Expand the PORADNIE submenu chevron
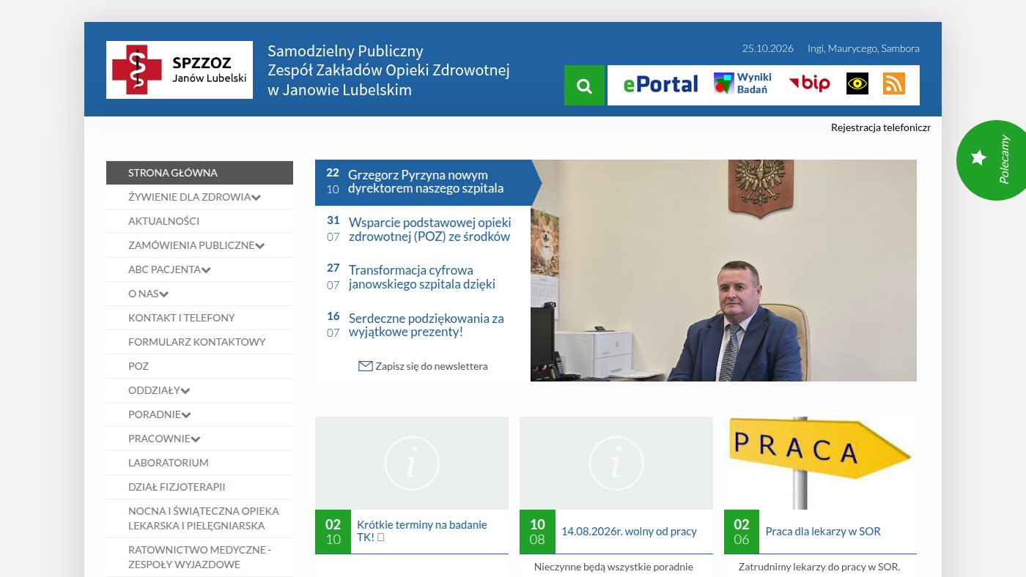Viewport: 1026px width, 577px height. click(187, 415)
